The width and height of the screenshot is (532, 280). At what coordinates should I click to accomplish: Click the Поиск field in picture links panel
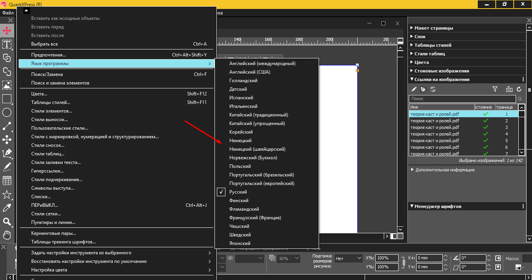[463, 99]
